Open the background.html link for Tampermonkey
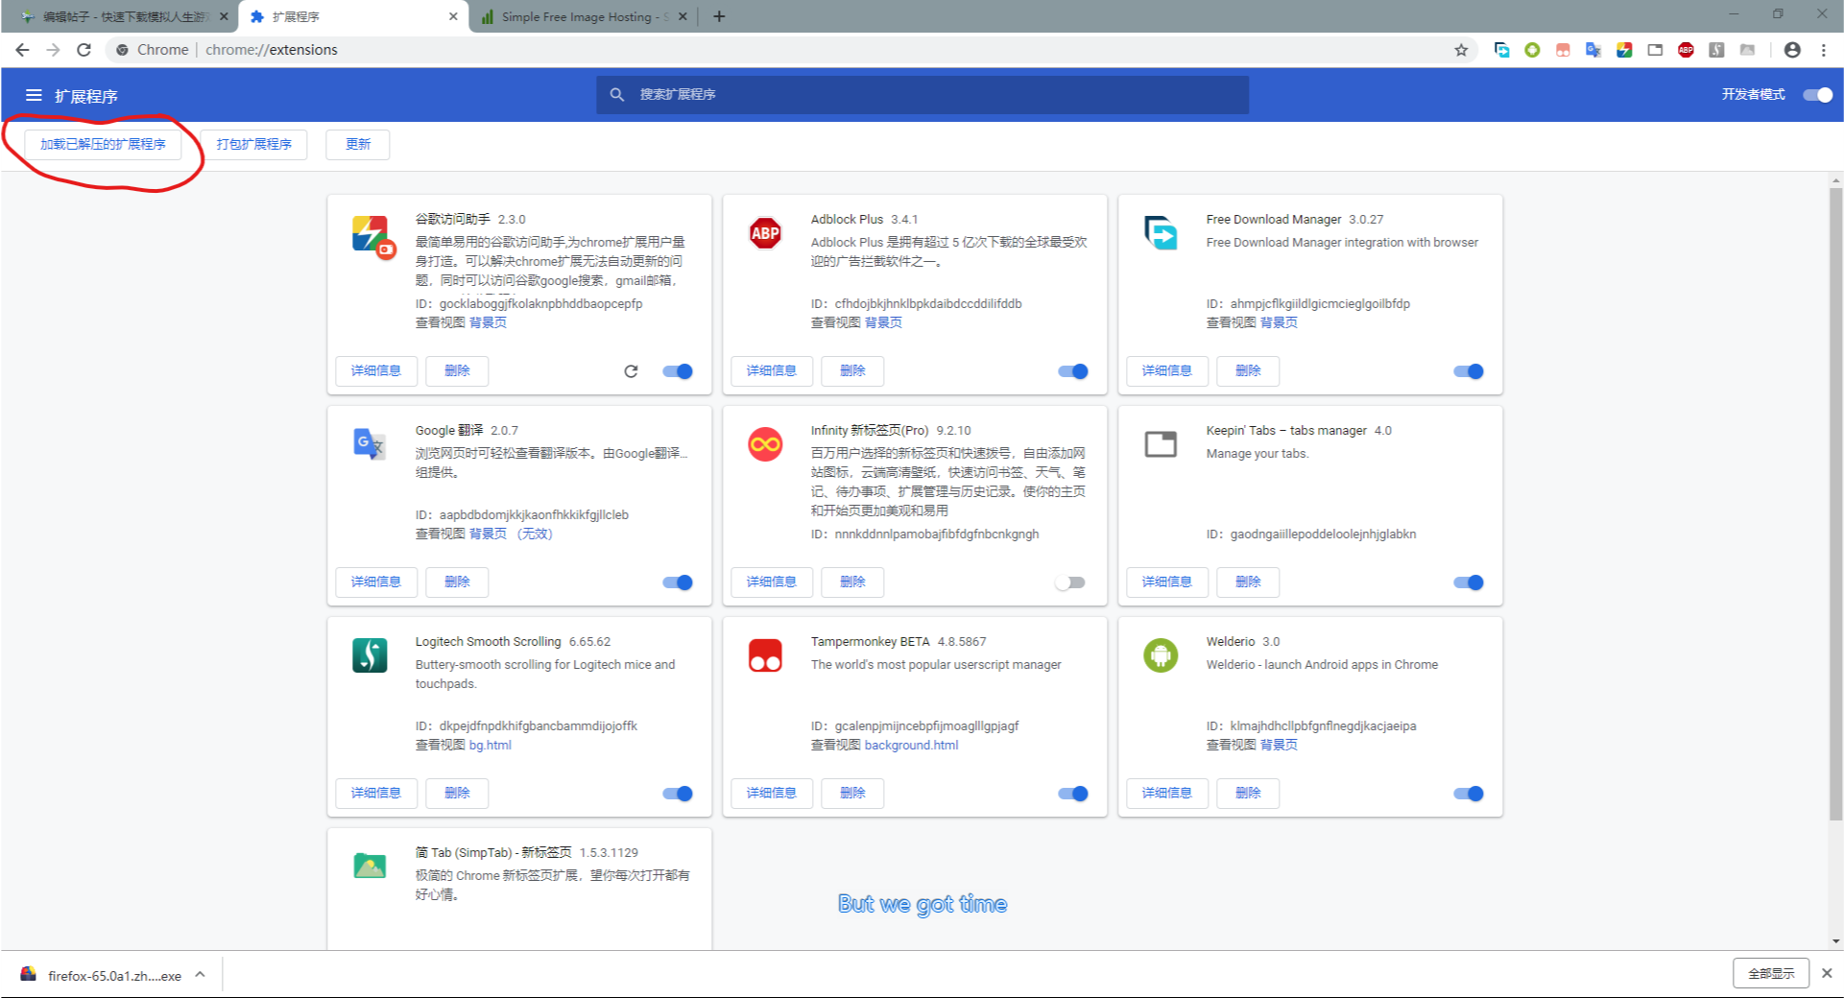This screenshot has width=1844, height=998. 911,745
